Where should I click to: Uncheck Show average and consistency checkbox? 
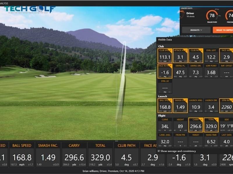pyautogui.click(x=159, y=151)
